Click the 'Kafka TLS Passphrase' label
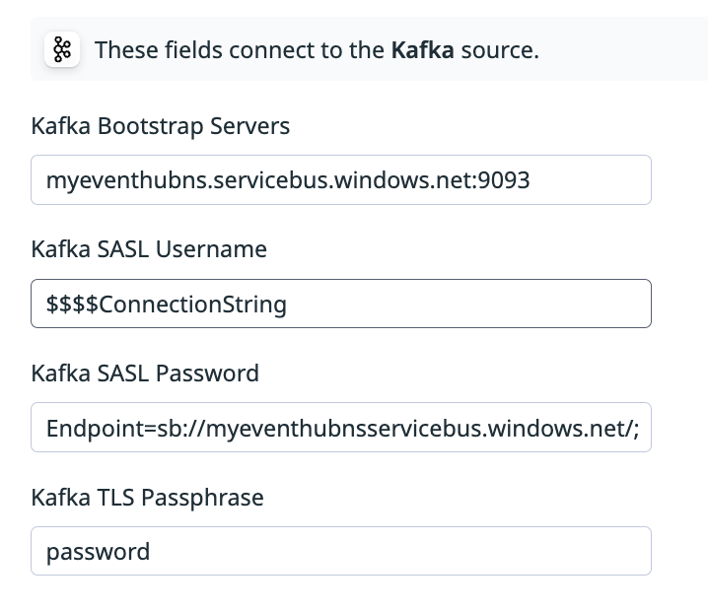The height and width of the screenshot is (611, 708). pos(147,498)
